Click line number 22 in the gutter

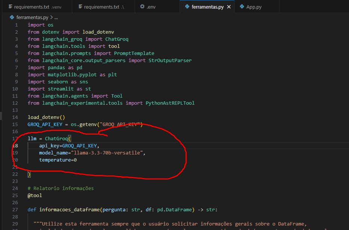[x=15, y=174]
